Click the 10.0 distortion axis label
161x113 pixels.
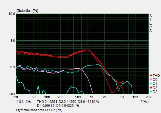(x=12, y=14)
